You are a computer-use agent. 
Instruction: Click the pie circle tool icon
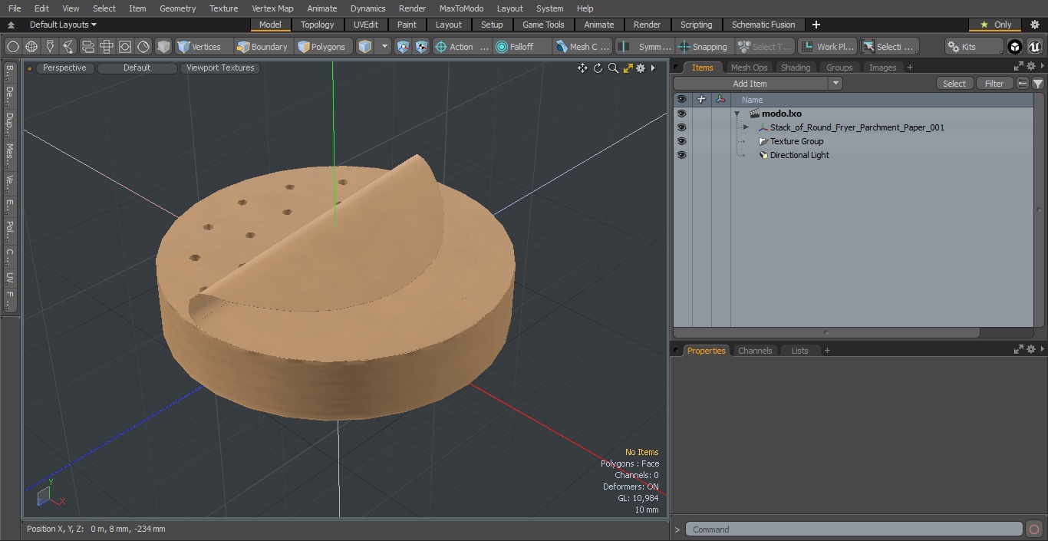[x=143, y=47]
